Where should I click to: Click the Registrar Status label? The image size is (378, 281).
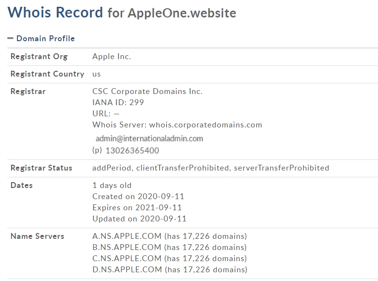(41, 168)
